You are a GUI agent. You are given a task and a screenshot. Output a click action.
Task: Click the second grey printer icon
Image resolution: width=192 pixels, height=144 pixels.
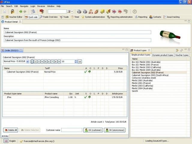click(x=85, y=12)
